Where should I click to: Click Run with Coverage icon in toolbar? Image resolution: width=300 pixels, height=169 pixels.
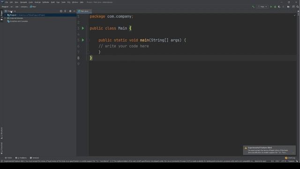pos(279,7)
